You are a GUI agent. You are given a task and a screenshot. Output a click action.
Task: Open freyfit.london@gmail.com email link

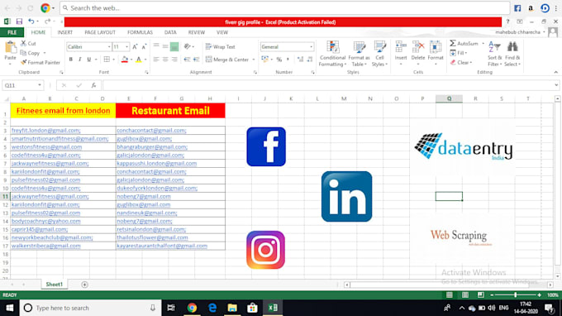46,130
